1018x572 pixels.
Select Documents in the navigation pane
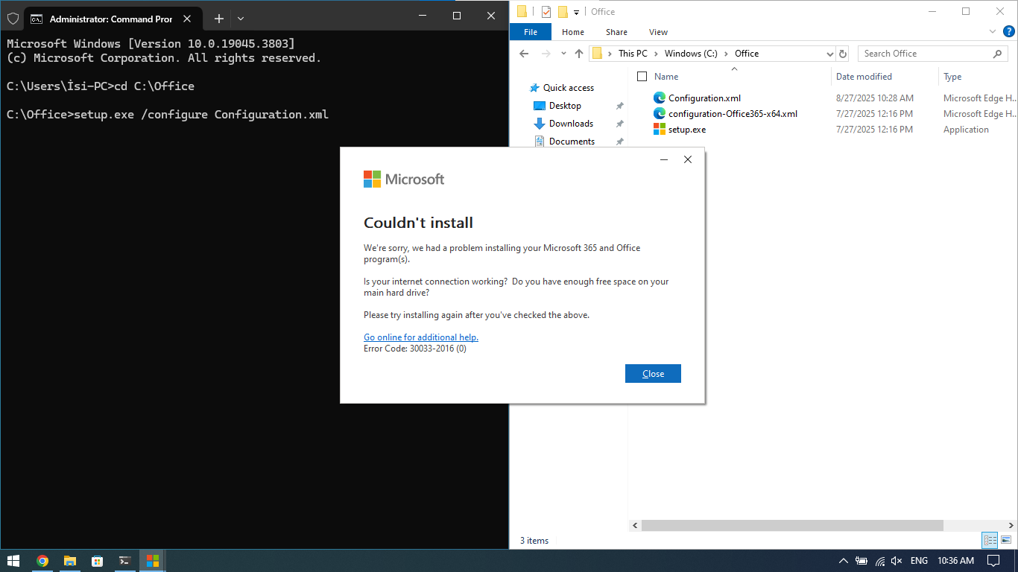tap(572, 142)
